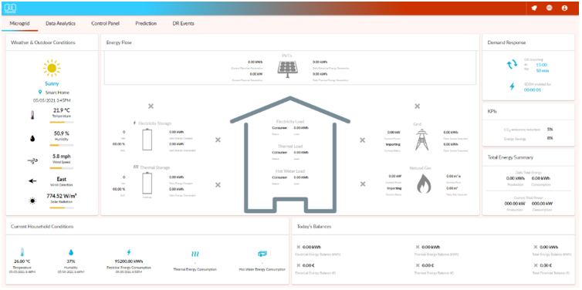Viewport: 582px width, 290px height.
Task: Click the Smart Home location text
Action: pyautogui.click(x=57, y=93)
